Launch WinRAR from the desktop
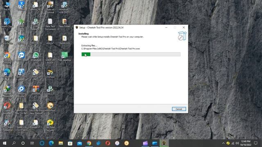 [36, 90]
